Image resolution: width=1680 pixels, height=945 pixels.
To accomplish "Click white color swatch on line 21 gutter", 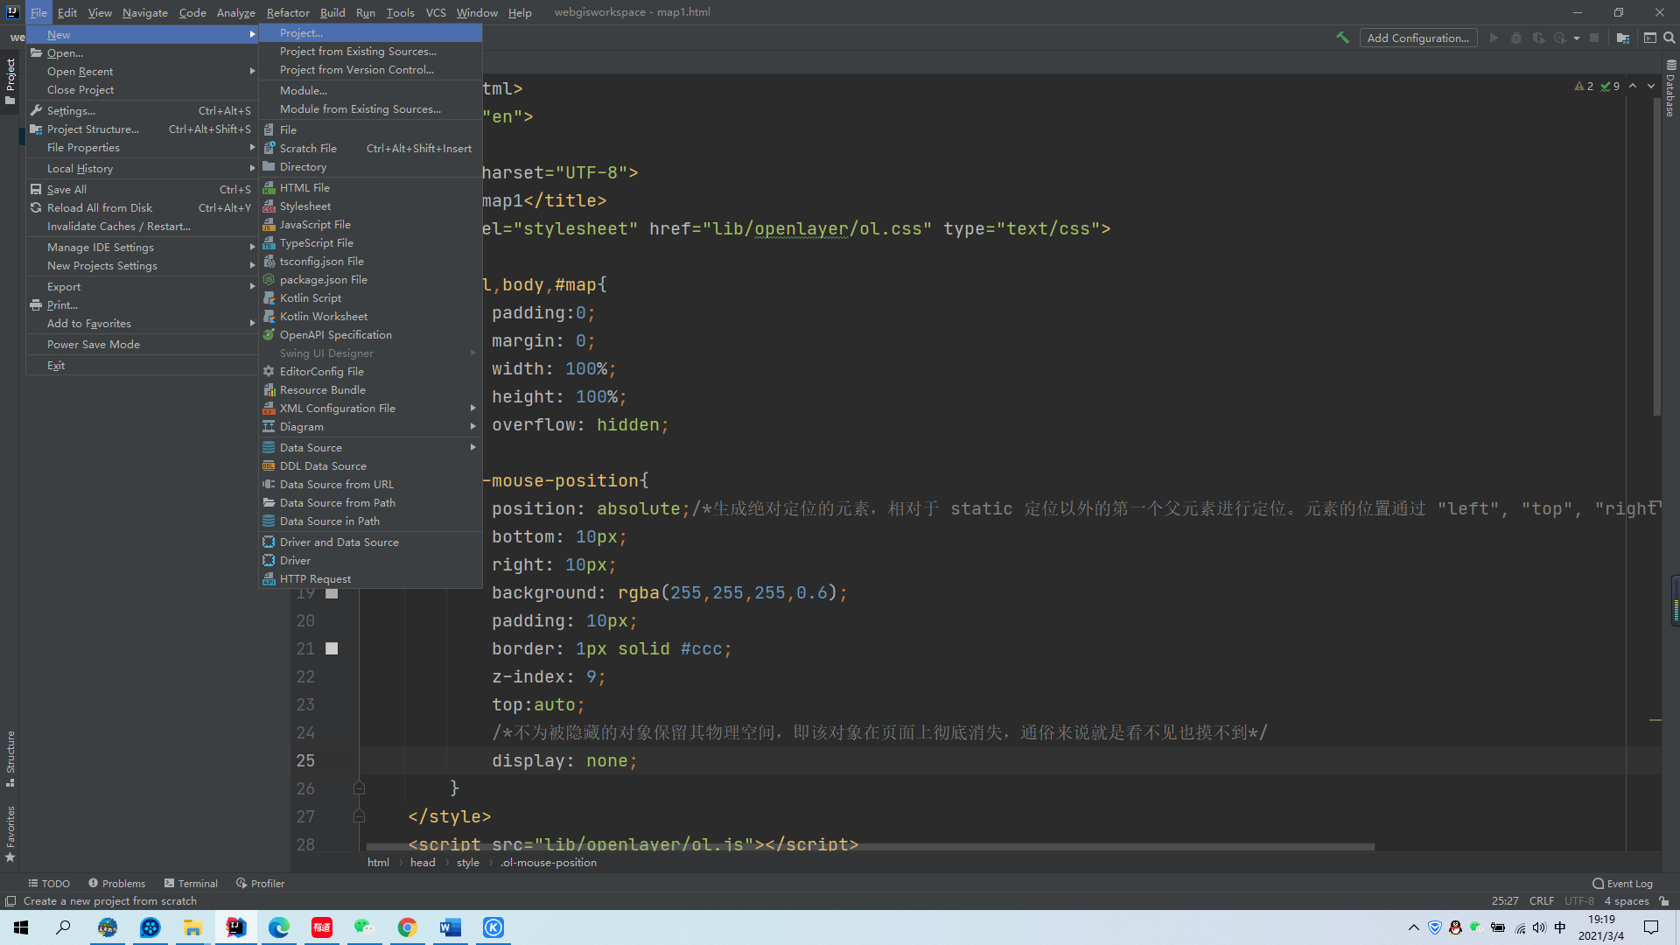I will coord(332,648).
